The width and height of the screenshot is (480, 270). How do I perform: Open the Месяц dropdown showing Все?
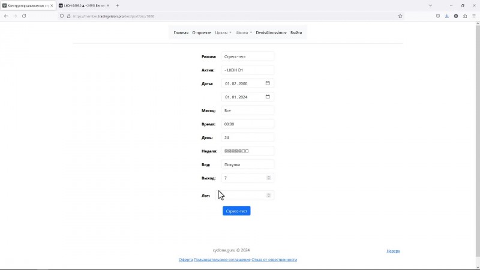coord(248,110)
